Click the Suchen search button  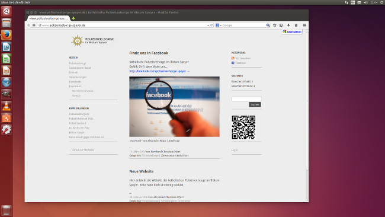point(255,104)
